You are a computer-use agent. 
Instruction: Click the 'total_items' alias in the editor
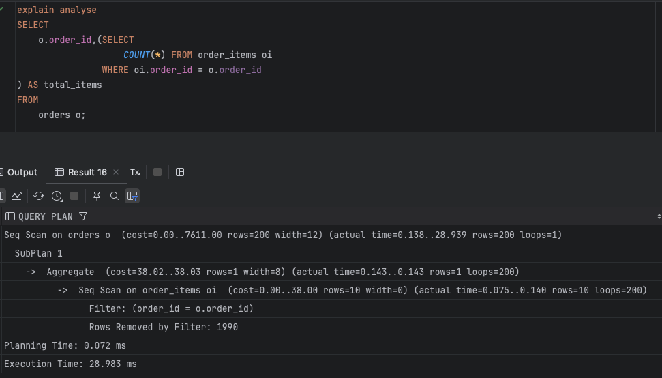coord(73,85)
